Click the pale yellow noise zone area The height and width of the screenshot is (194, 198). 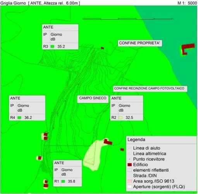(x=92, y=155)
